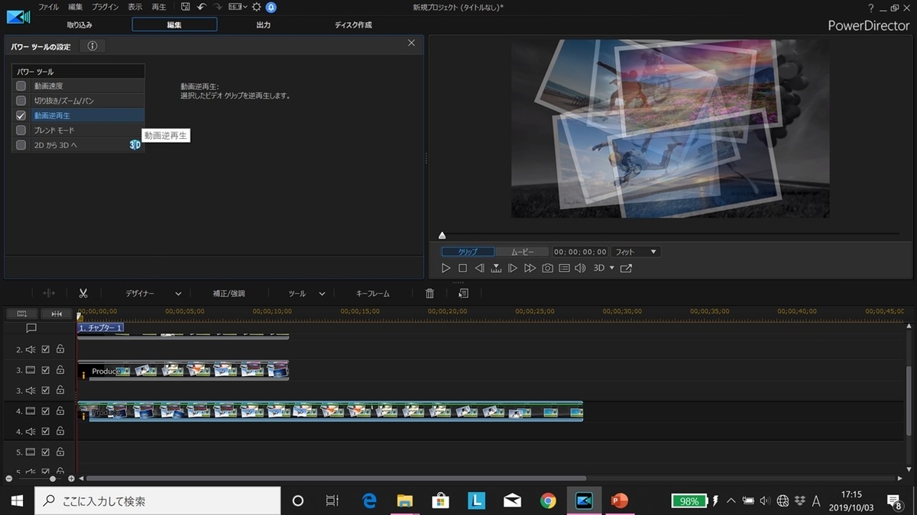Select the クリップ preview mode
This screenshot has width=917, height=515.
(468, 252)
